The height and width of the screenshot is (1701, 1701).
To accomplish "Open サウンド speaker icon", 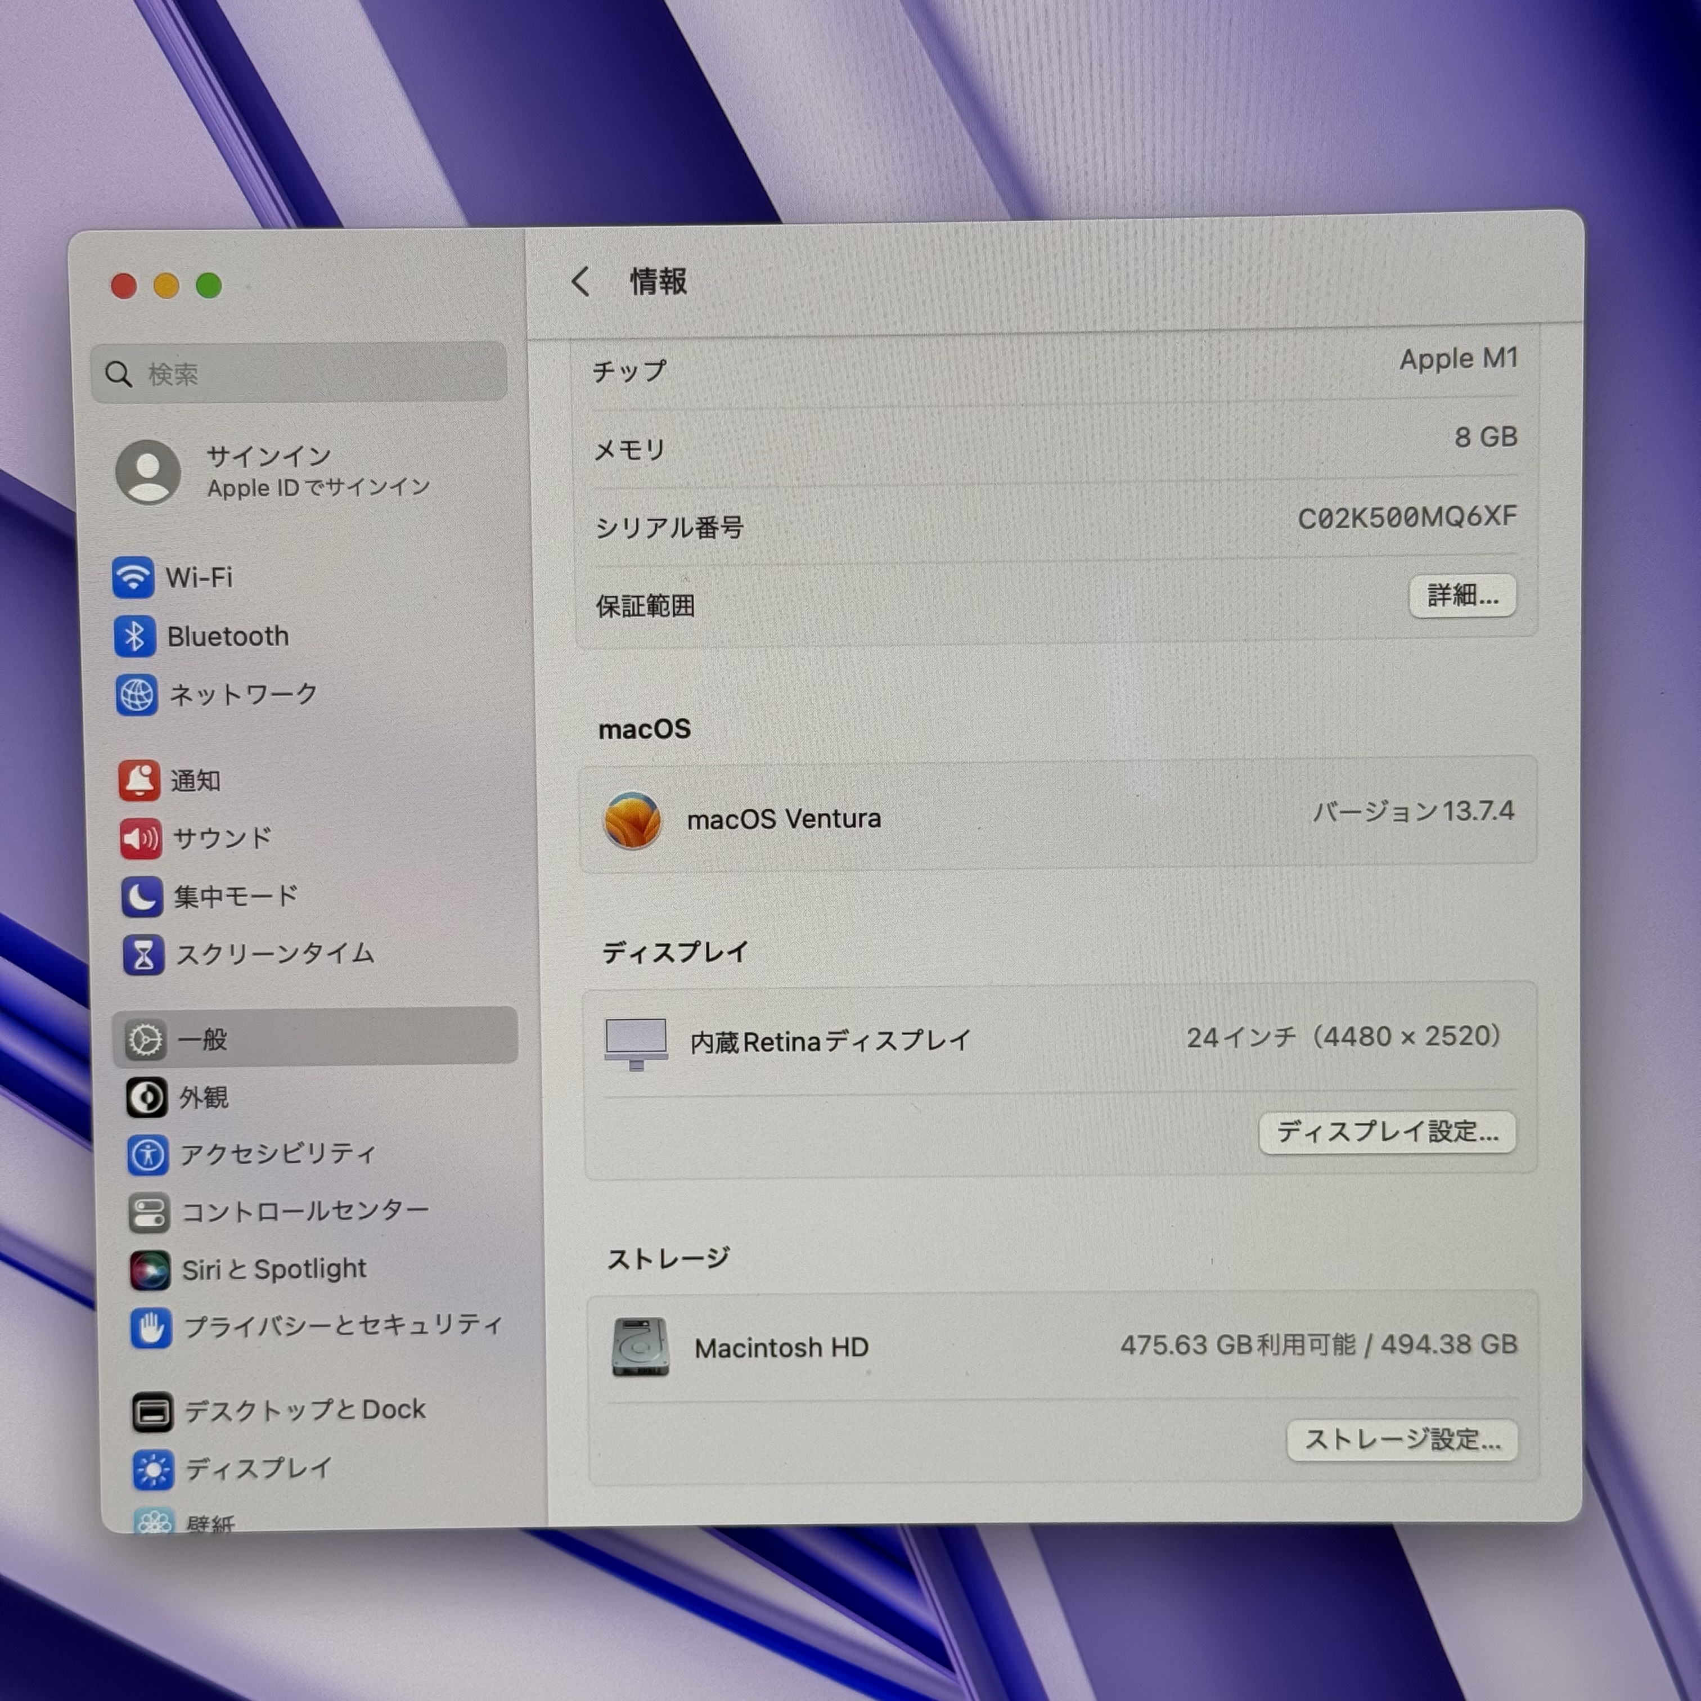I will coord(141,838).
